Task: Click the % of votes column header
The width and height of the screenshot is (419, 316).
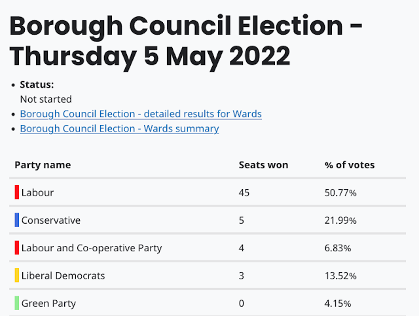Action: [350, 165]
